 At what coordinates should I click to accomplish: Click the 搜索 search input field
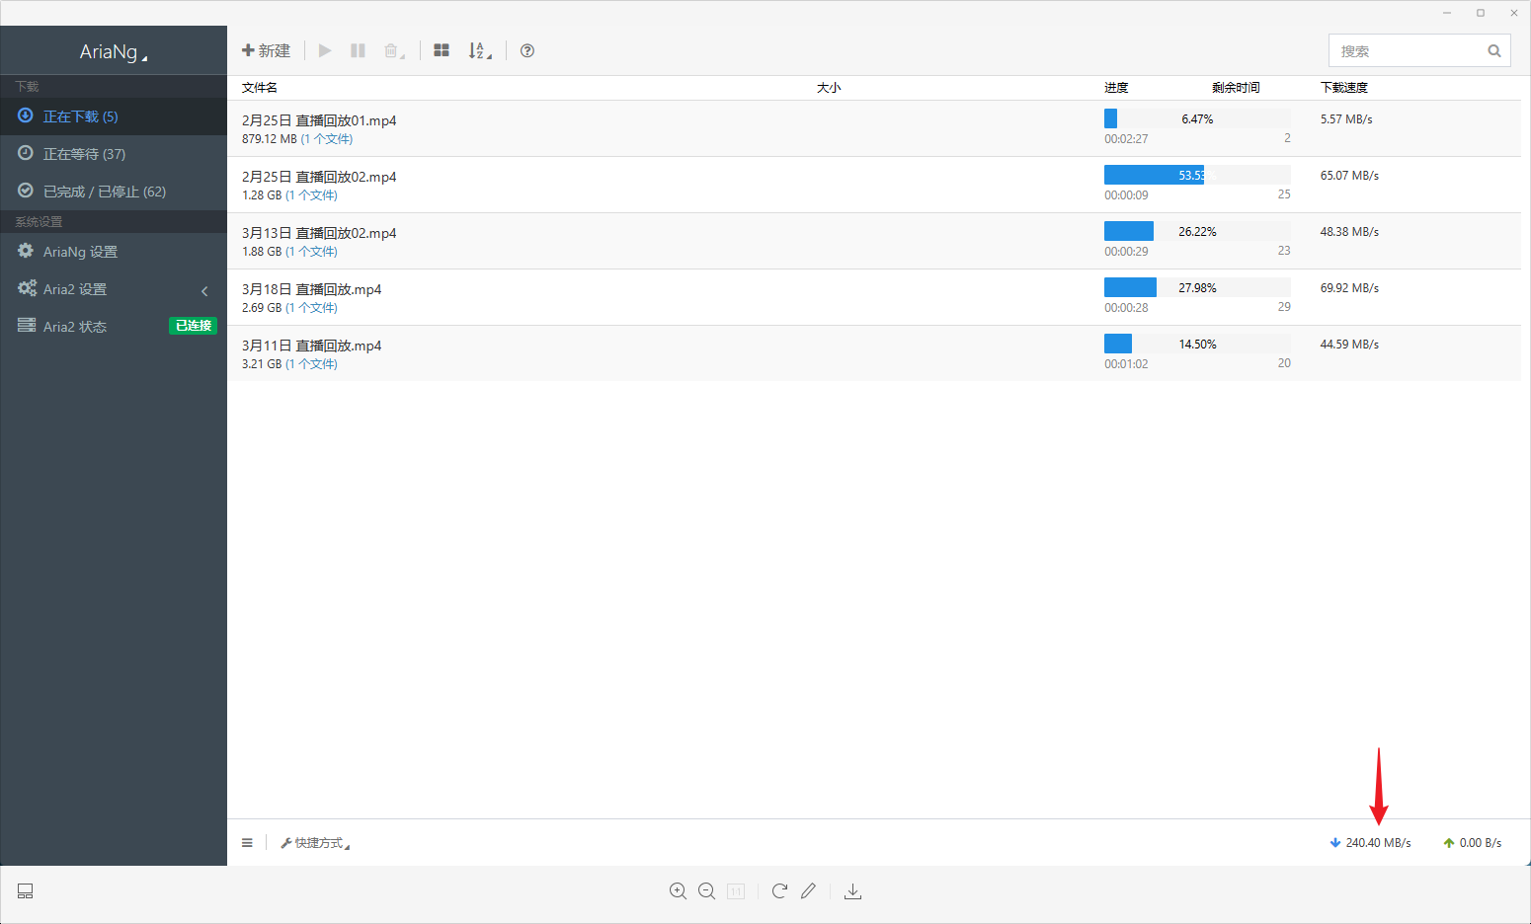[x=1408, y=51]
